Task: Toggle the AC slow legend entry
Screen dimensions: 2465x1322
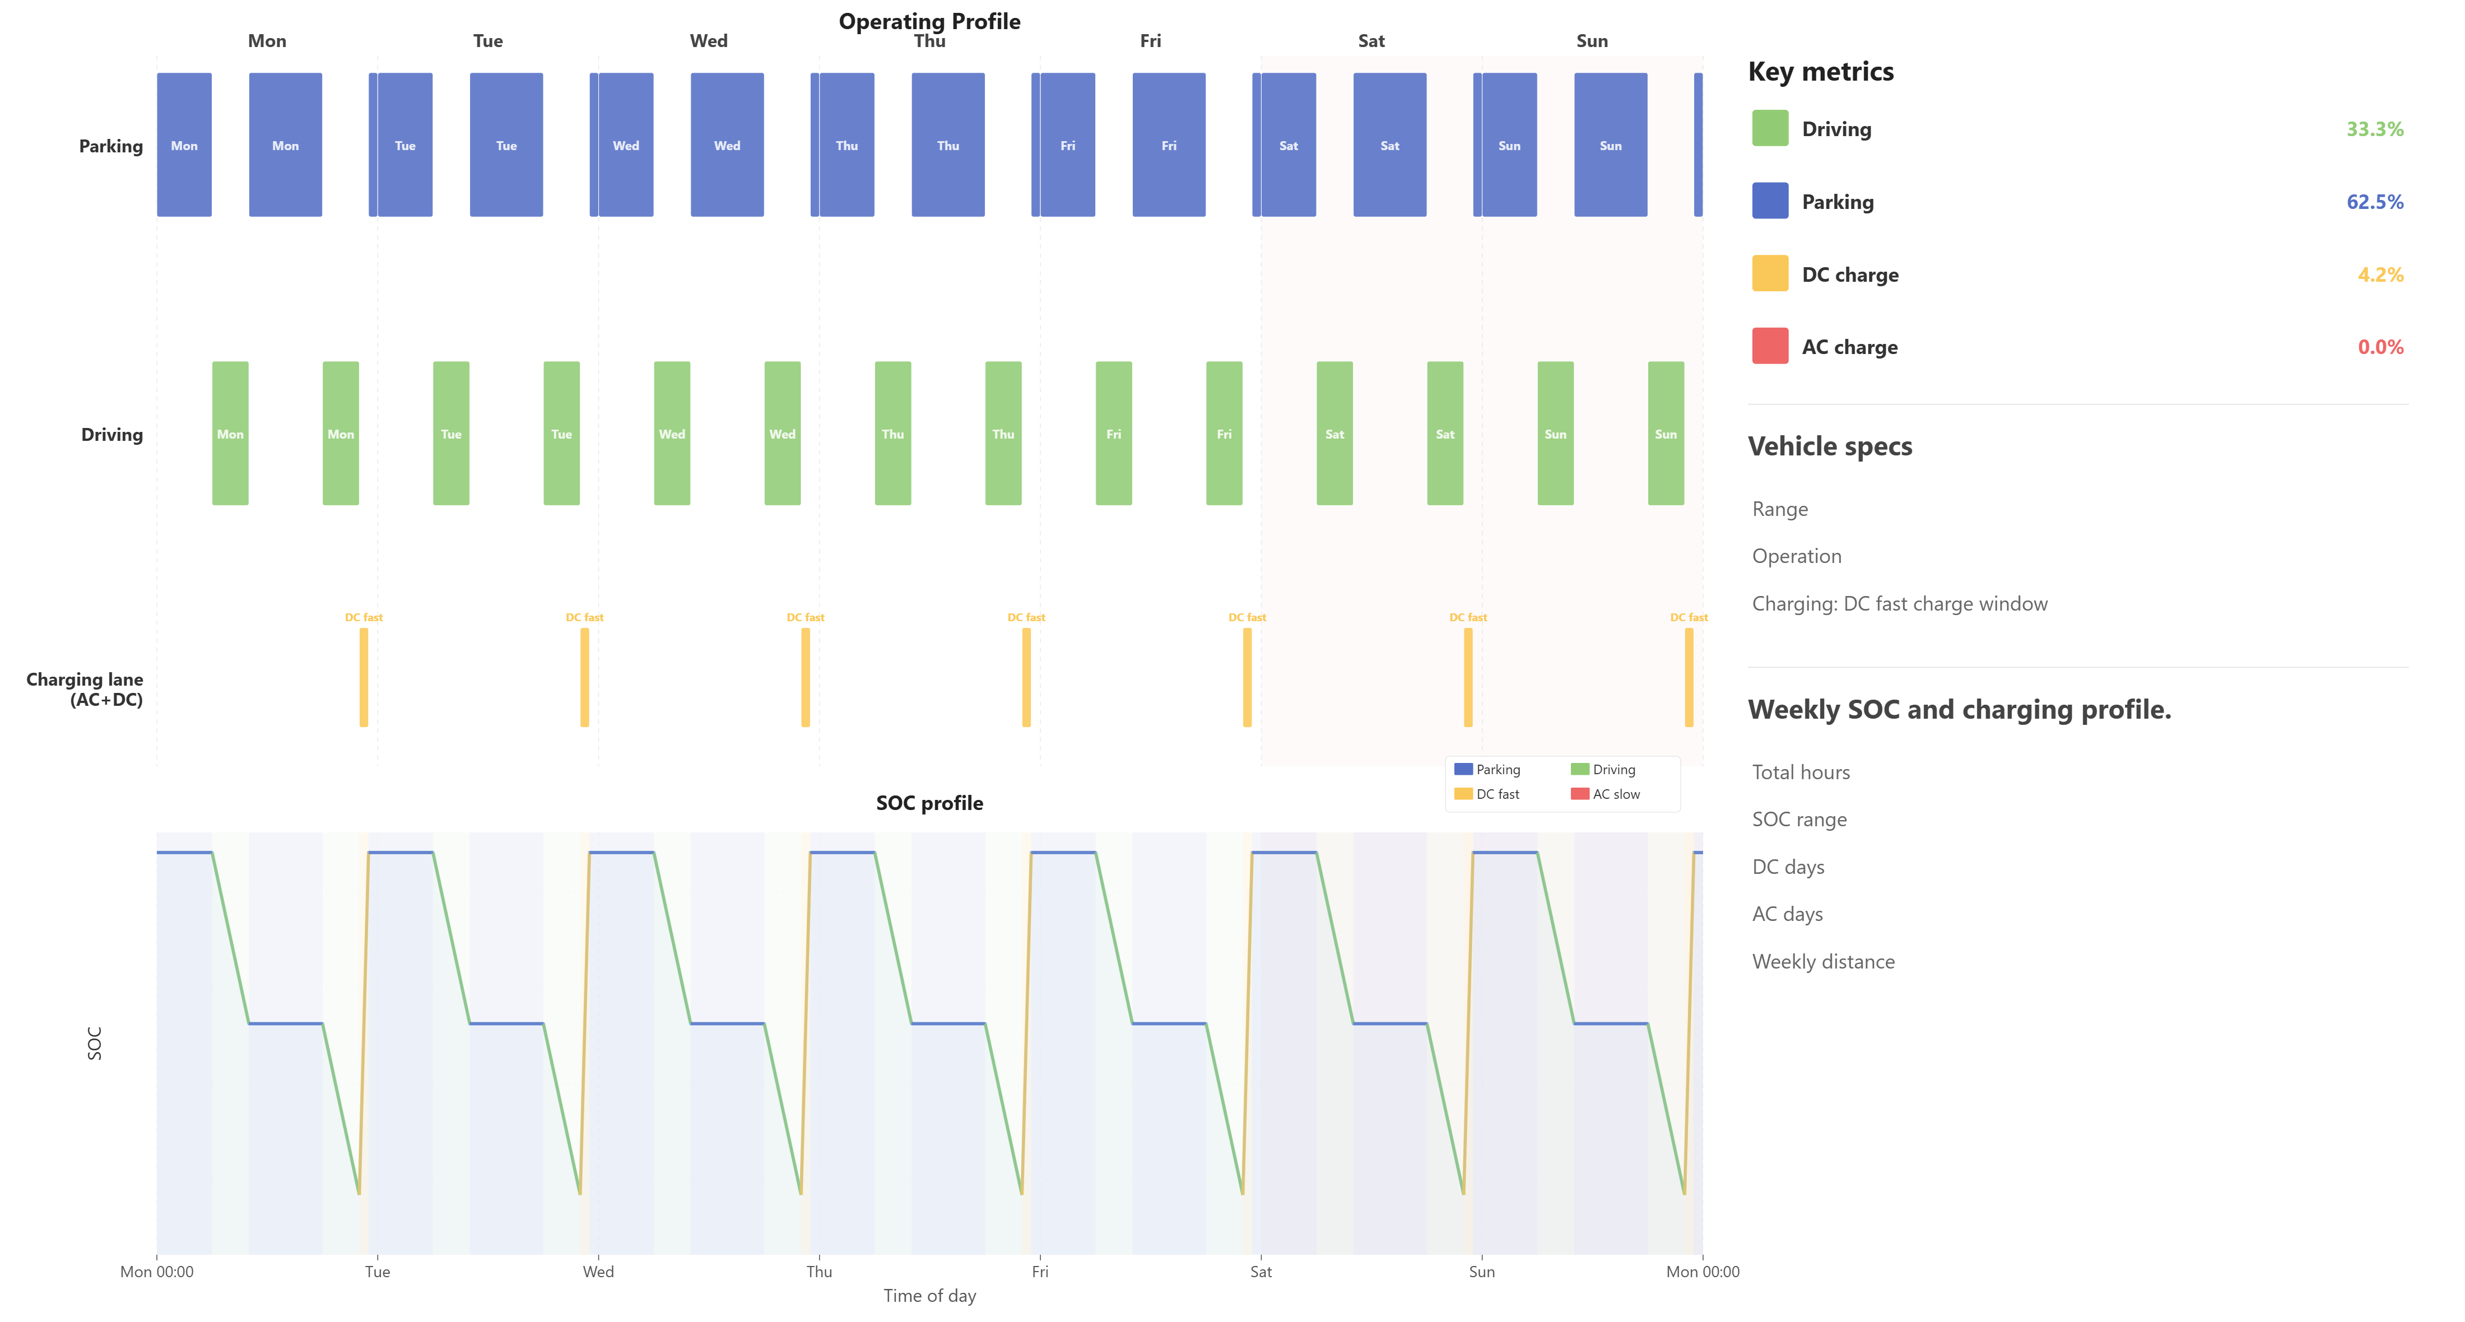Action: 1604,794
